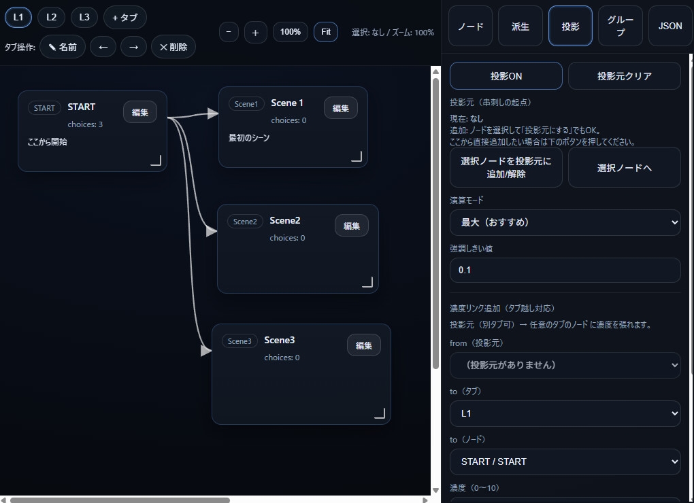The height and width of the screenshot is (503, 694).
Task: Click the zoom in (+) icon
Action: [x=255, y=31]
